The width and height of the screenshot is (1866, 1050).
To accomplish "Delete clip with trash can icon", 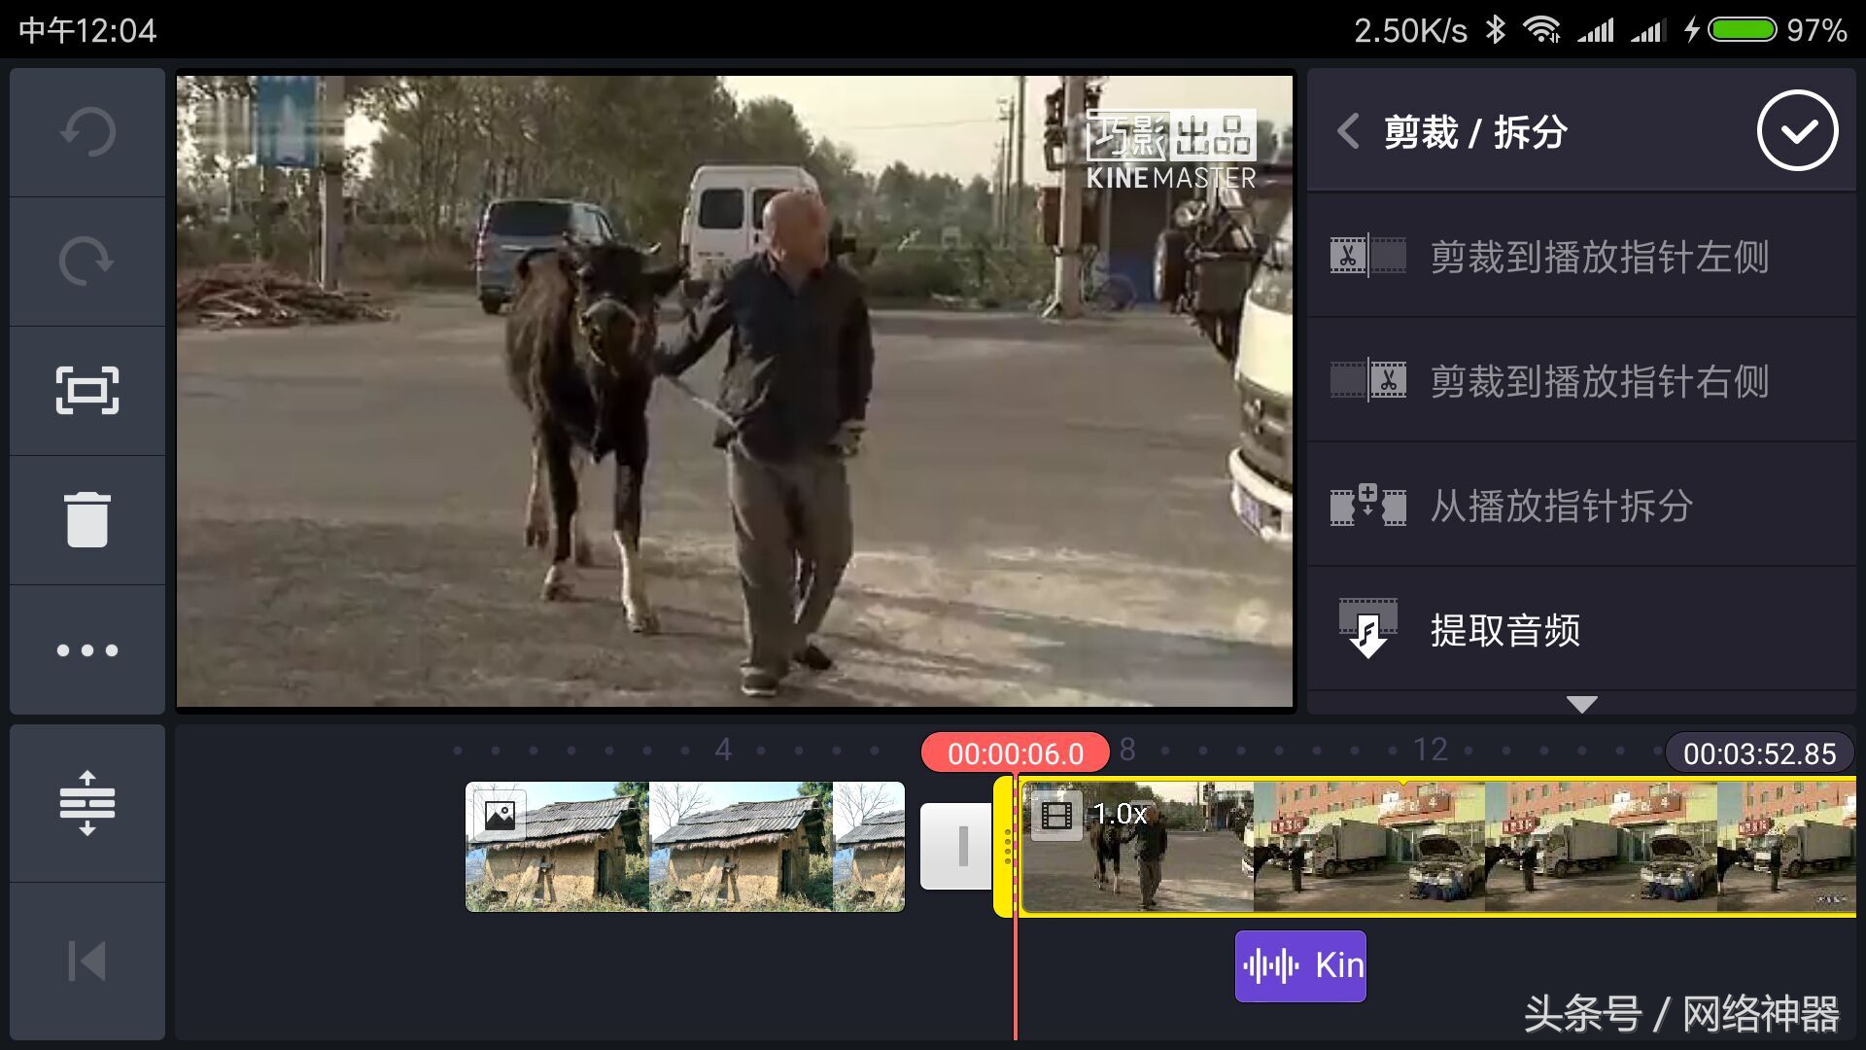I will click(87, 519).
